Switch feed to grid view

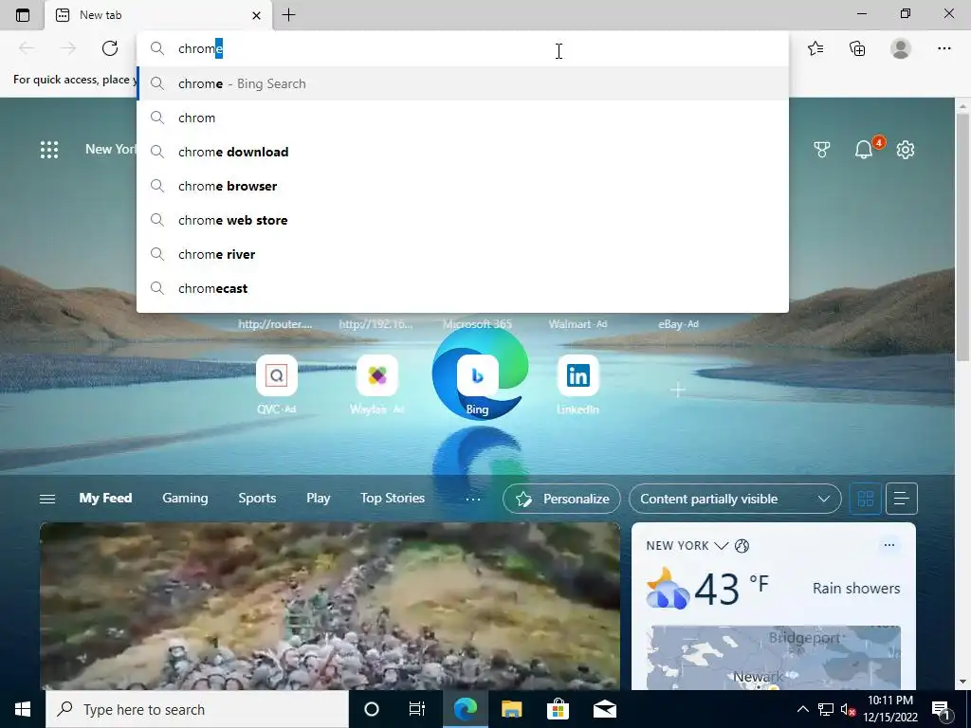click(865, 499)
